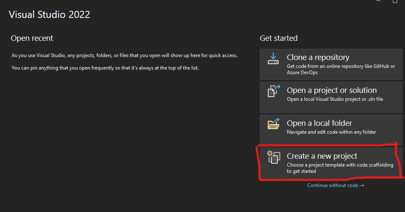405x212 pixels.
Task: Open the Clone a repository option
Action: pos(331,64)
